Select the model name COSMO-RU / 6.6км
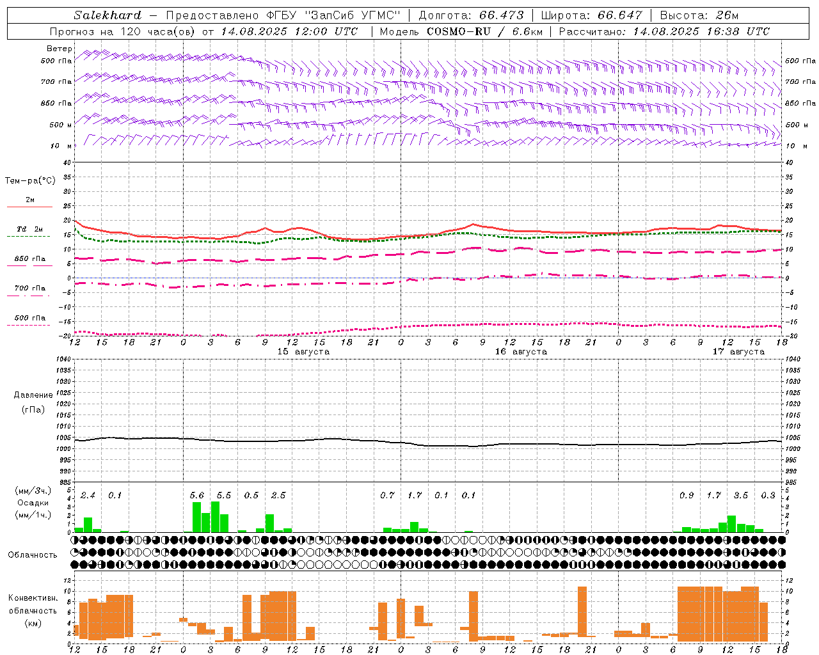This screenshot has height=655, width=819. (485, 31)
